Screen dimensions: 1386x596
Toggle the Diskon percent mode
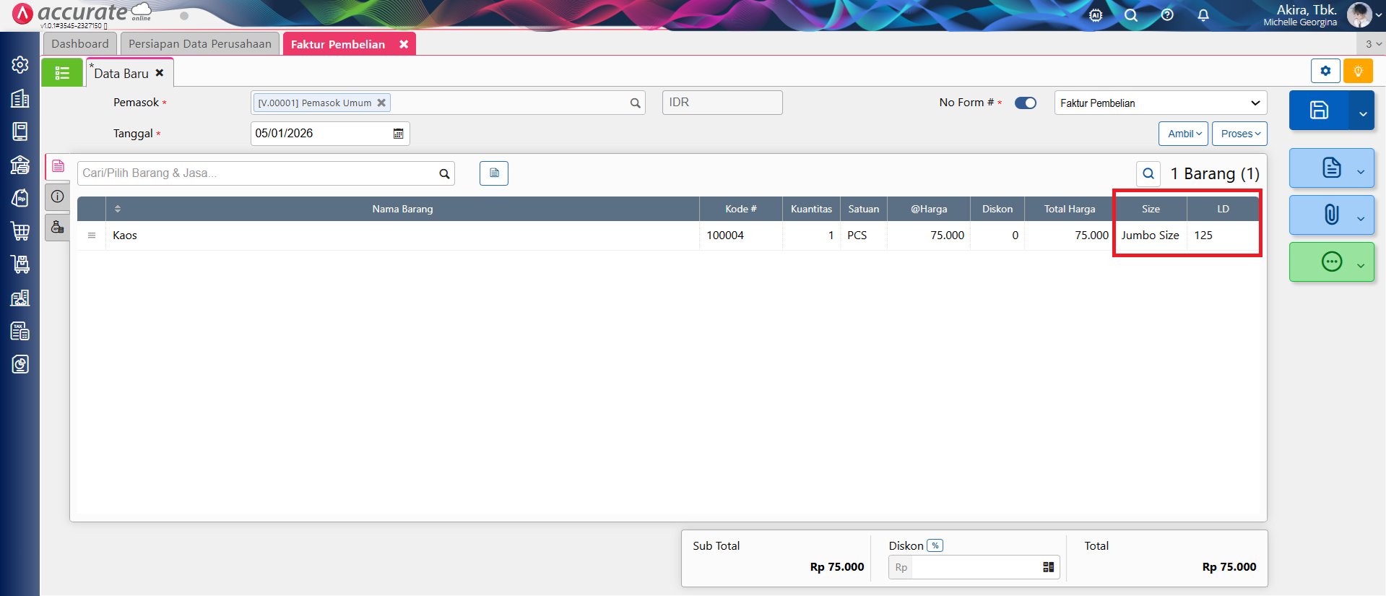pos(935,546)
